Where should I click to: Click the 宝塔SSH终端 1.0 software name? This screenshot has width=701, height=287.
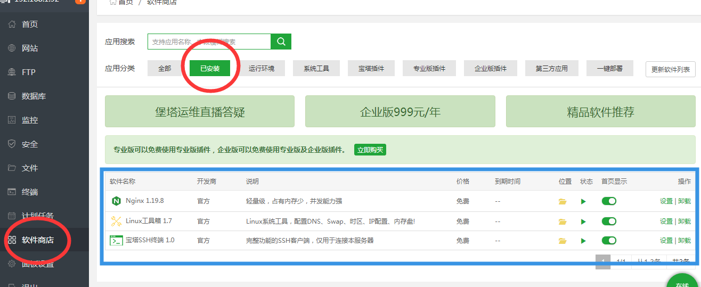click(150, 240)
